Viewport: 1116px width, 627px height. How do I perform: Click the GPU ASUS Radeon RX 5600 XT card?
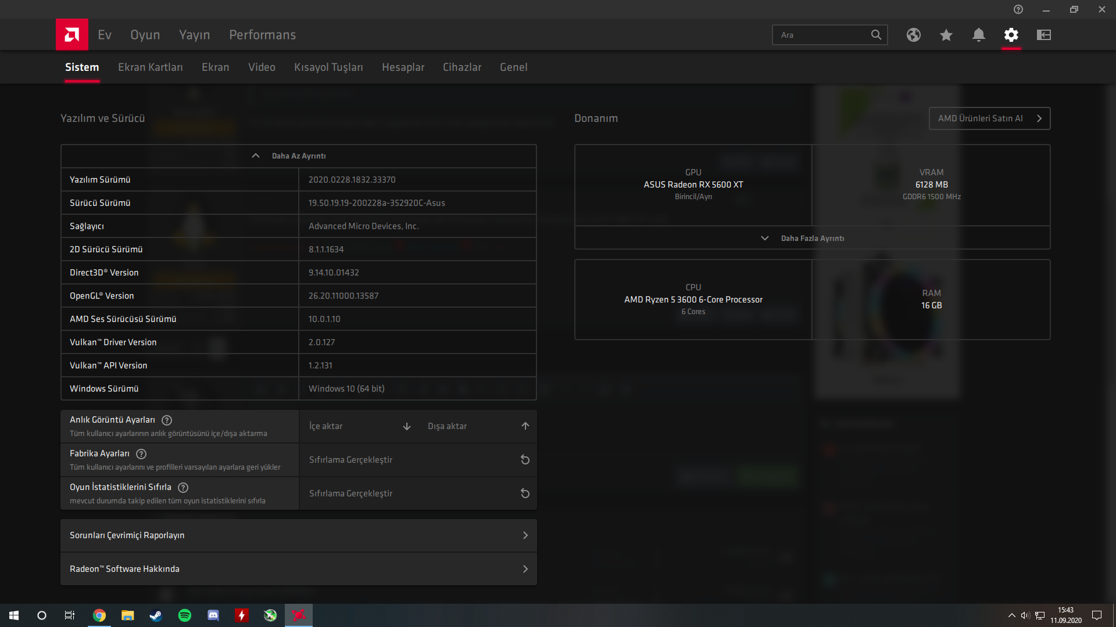point(693,185)
